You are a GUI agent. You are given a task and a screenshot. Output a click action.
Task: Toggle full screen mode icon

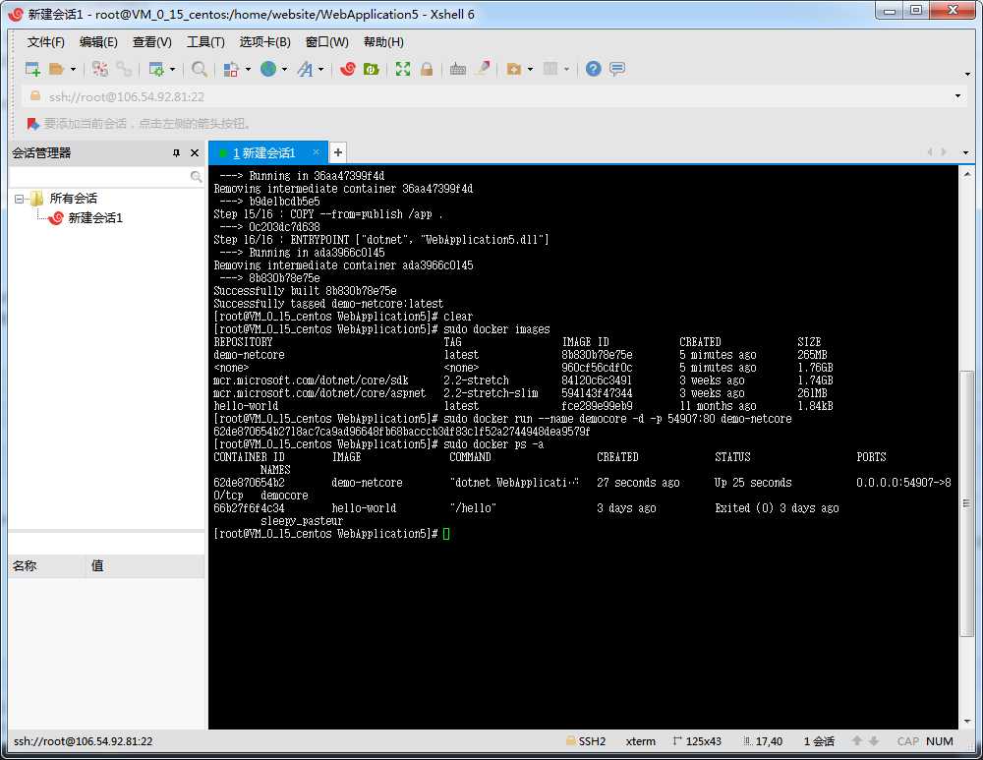tap(403, 69)
